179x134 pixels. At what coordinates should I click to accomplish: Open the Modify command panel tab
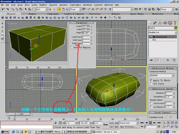click(155, 23)
